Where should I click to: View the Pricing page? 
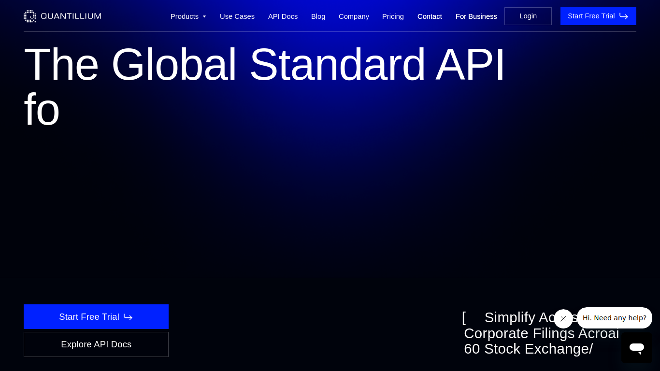pyautogui.click(x=393, y=16)
